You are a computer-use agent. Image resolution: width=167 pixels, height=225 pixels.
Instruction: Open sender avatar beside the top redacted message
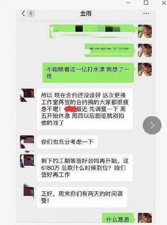[x=145, y=31]
